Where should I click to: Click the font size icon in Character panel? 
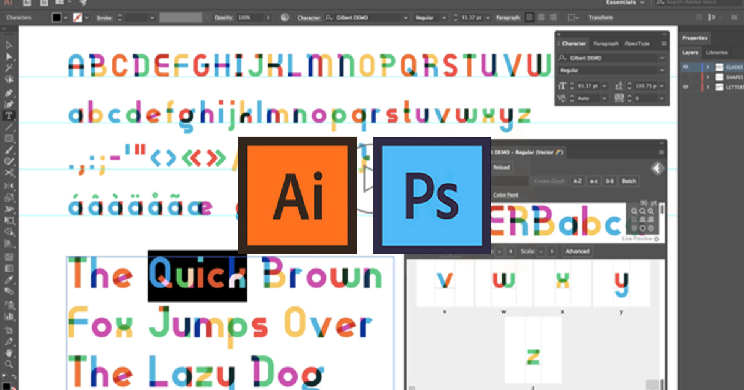pyautogui.click(x=562, y=85)
